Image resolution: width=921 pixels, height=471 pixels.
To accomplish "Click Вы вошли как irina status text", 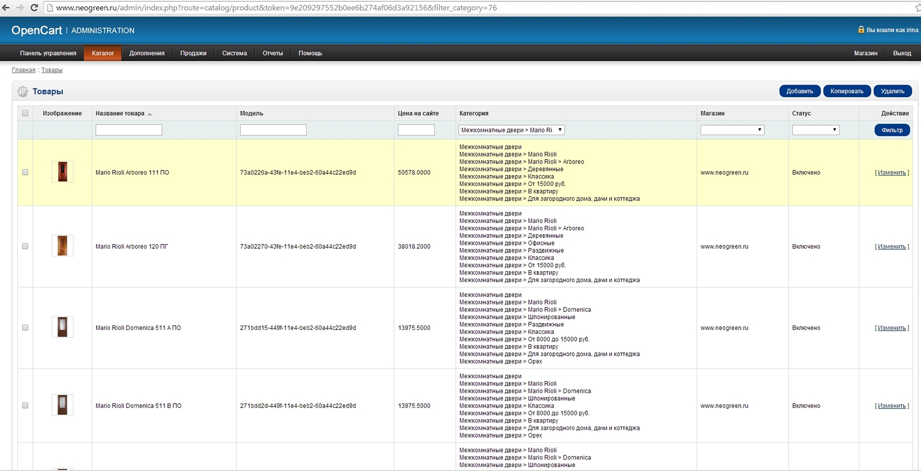I will 892,30.
